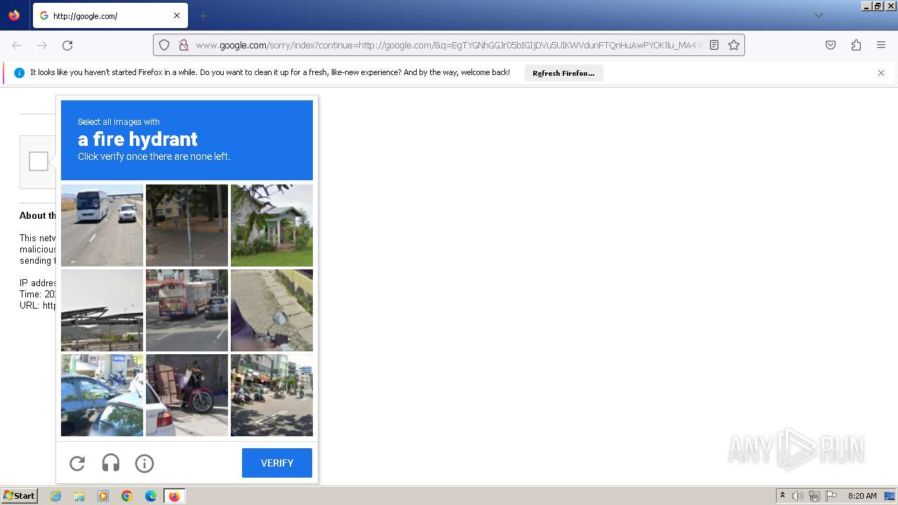Screen dimensions: 898x505
Task: Open File Explorer from taskbar
Action: [x=79, y=496]
